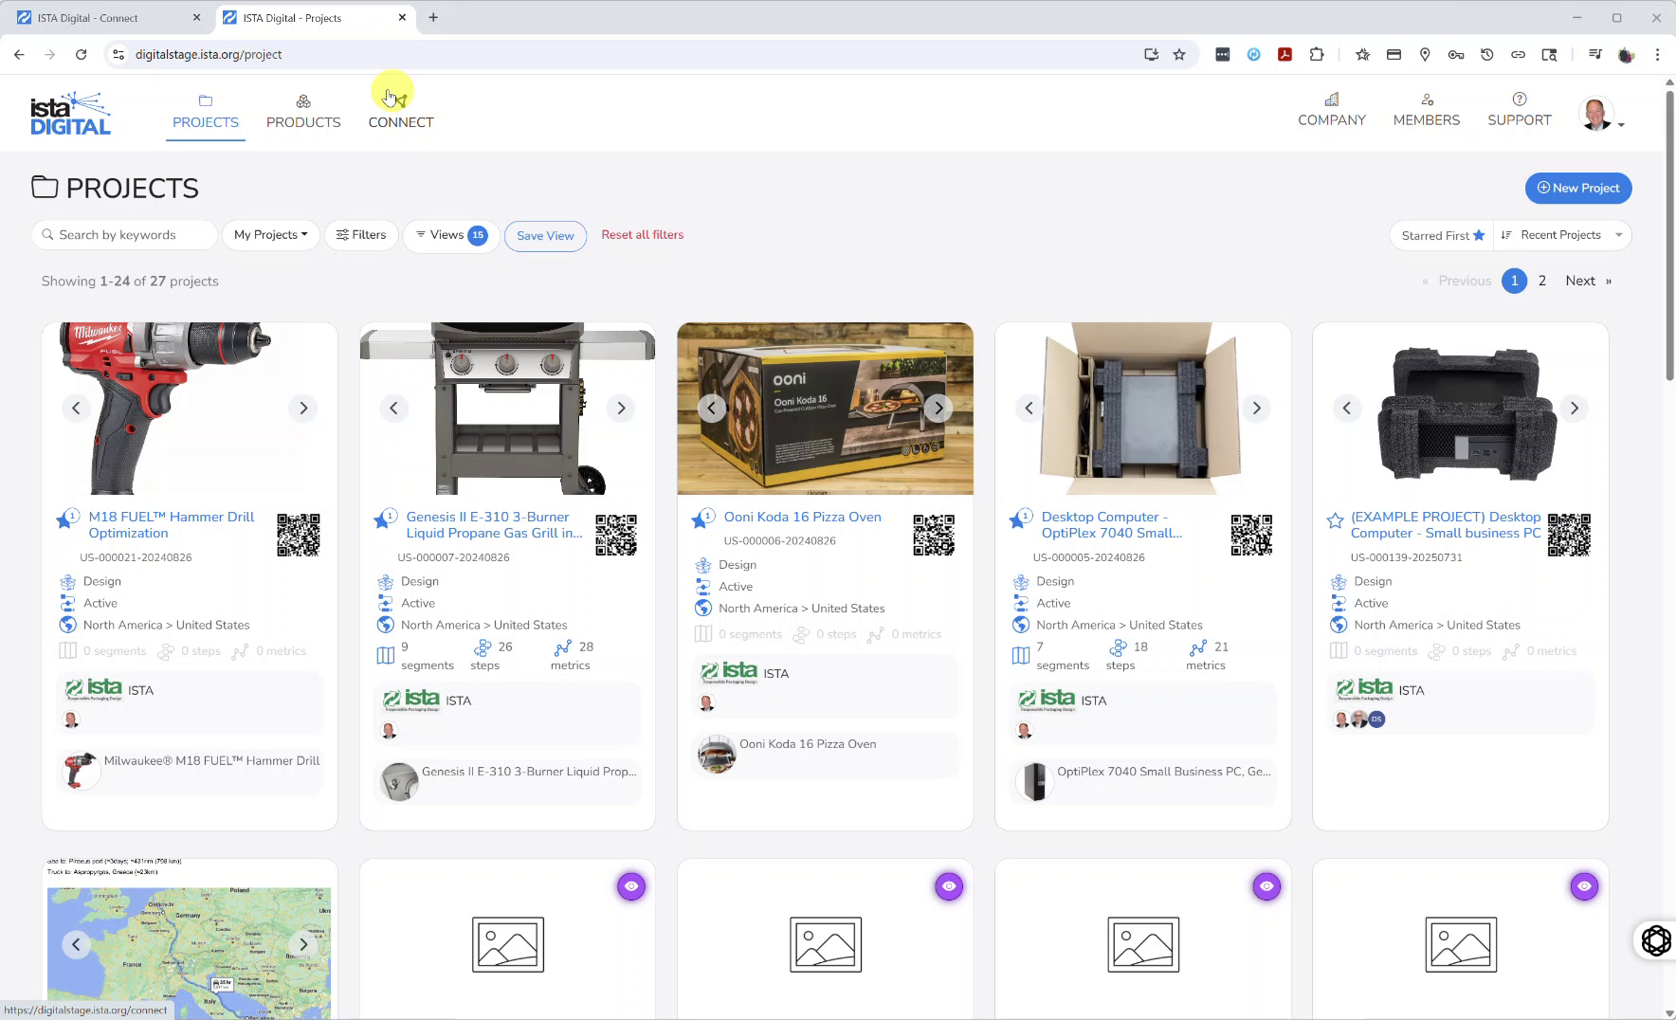Open the ISTA Digital logo home link

click(x=71, y=113)
